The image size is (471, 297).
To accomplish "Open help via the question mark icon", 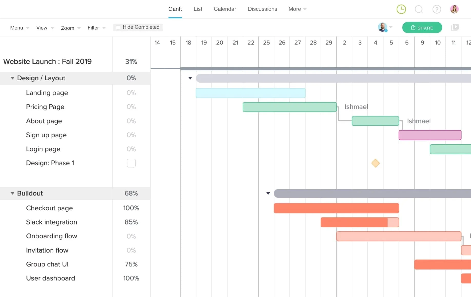I will click(x=437, y=9).
